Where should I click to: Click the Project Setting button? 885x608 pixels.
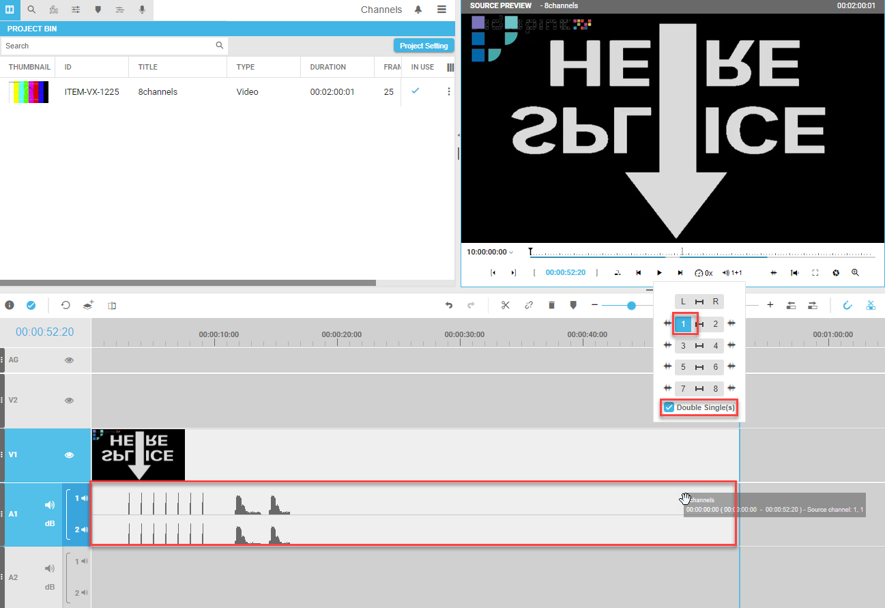point(424,46)
